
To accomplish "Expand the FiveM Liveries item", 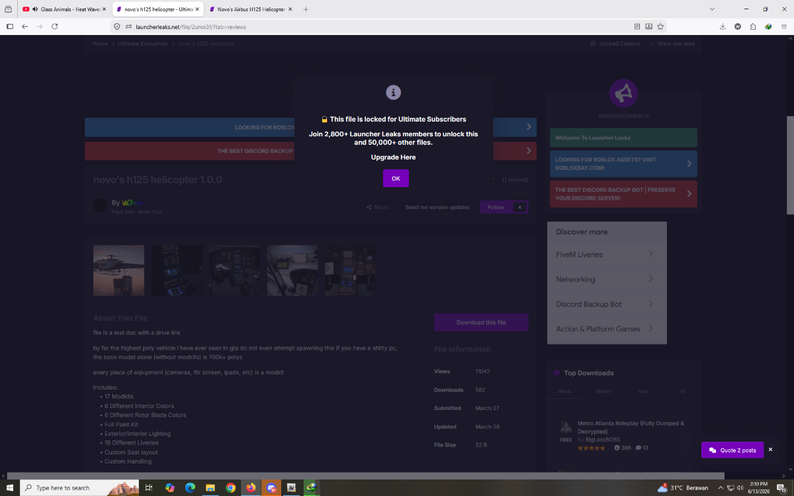I will tap(607, 254).
